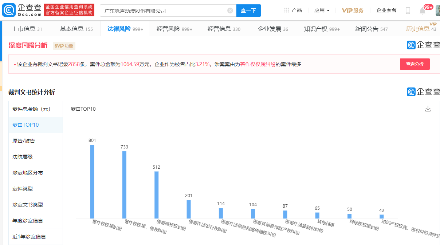Screen dimensions: 440x245
Task: Open the 企业发展 tab
Action: pos(273,29)
